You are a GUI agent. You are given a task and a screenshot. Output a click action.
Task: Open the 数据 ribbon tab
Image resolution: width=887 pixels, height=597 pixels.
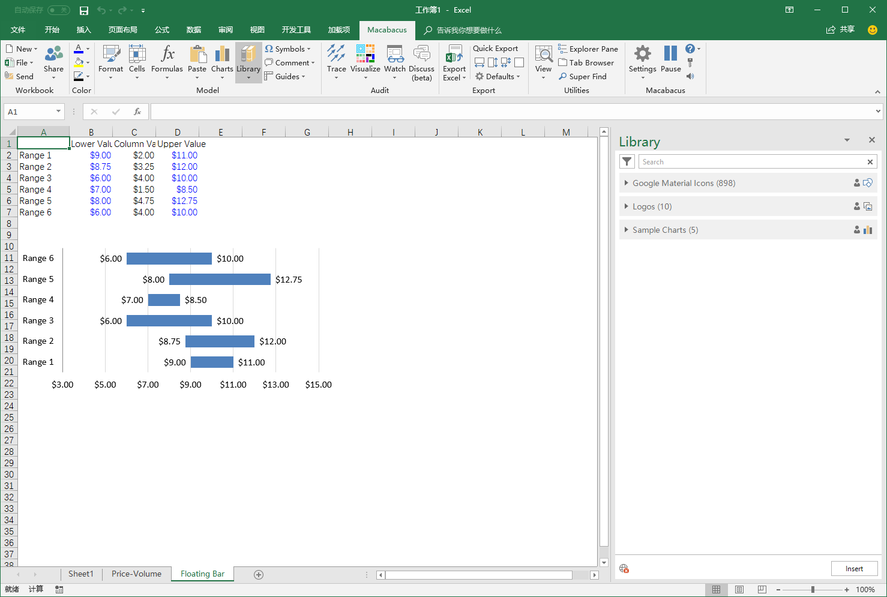pos(193,30)
